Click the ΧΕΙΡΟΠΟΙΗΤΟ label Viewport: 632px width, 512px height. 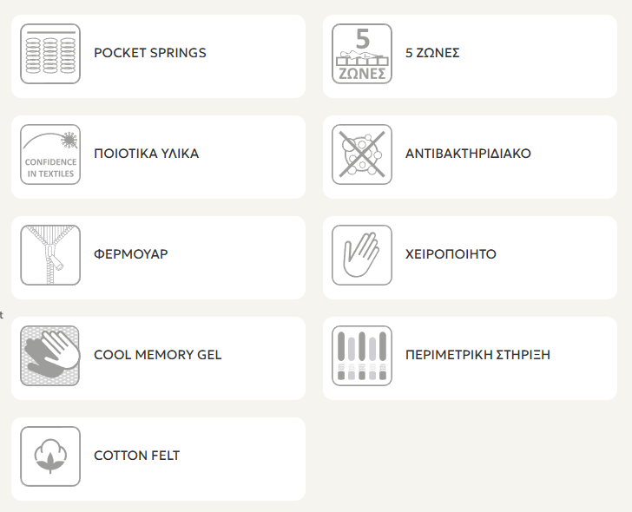[451, 254]
